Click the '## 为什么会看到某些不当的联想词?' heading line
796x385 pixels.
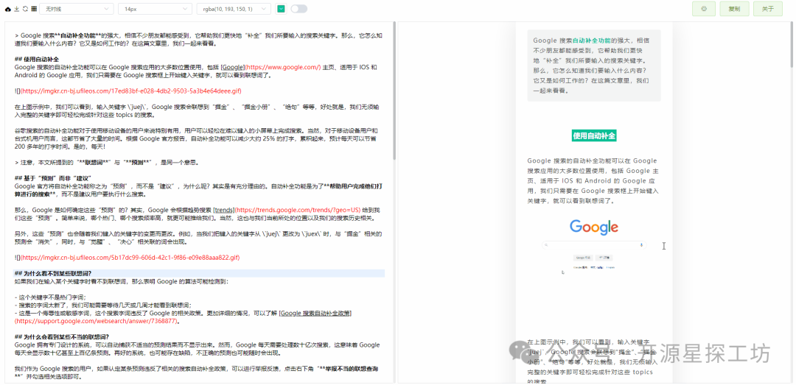coord(62,337)
